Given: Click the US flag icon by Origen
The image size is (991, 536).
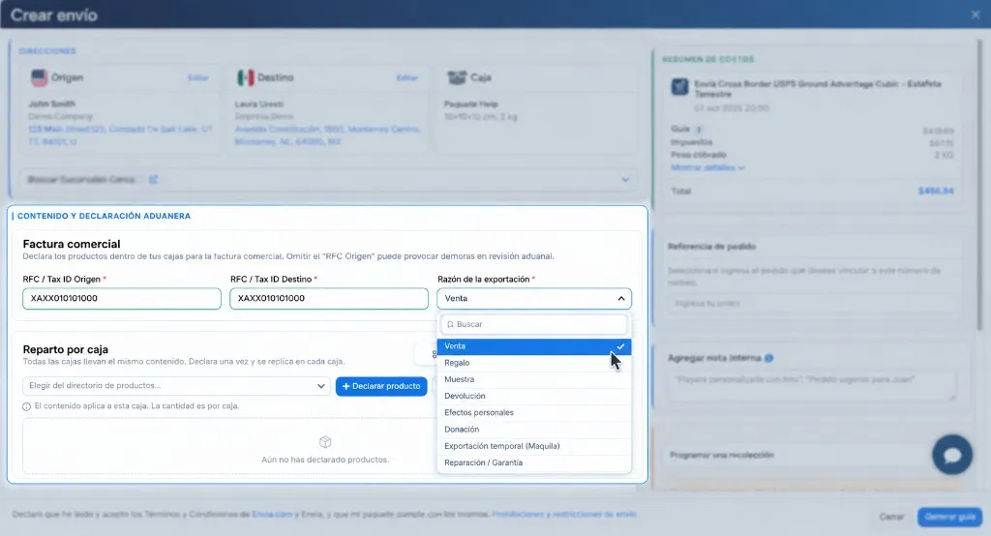Looking at the screenshot, I should [39, 77].
